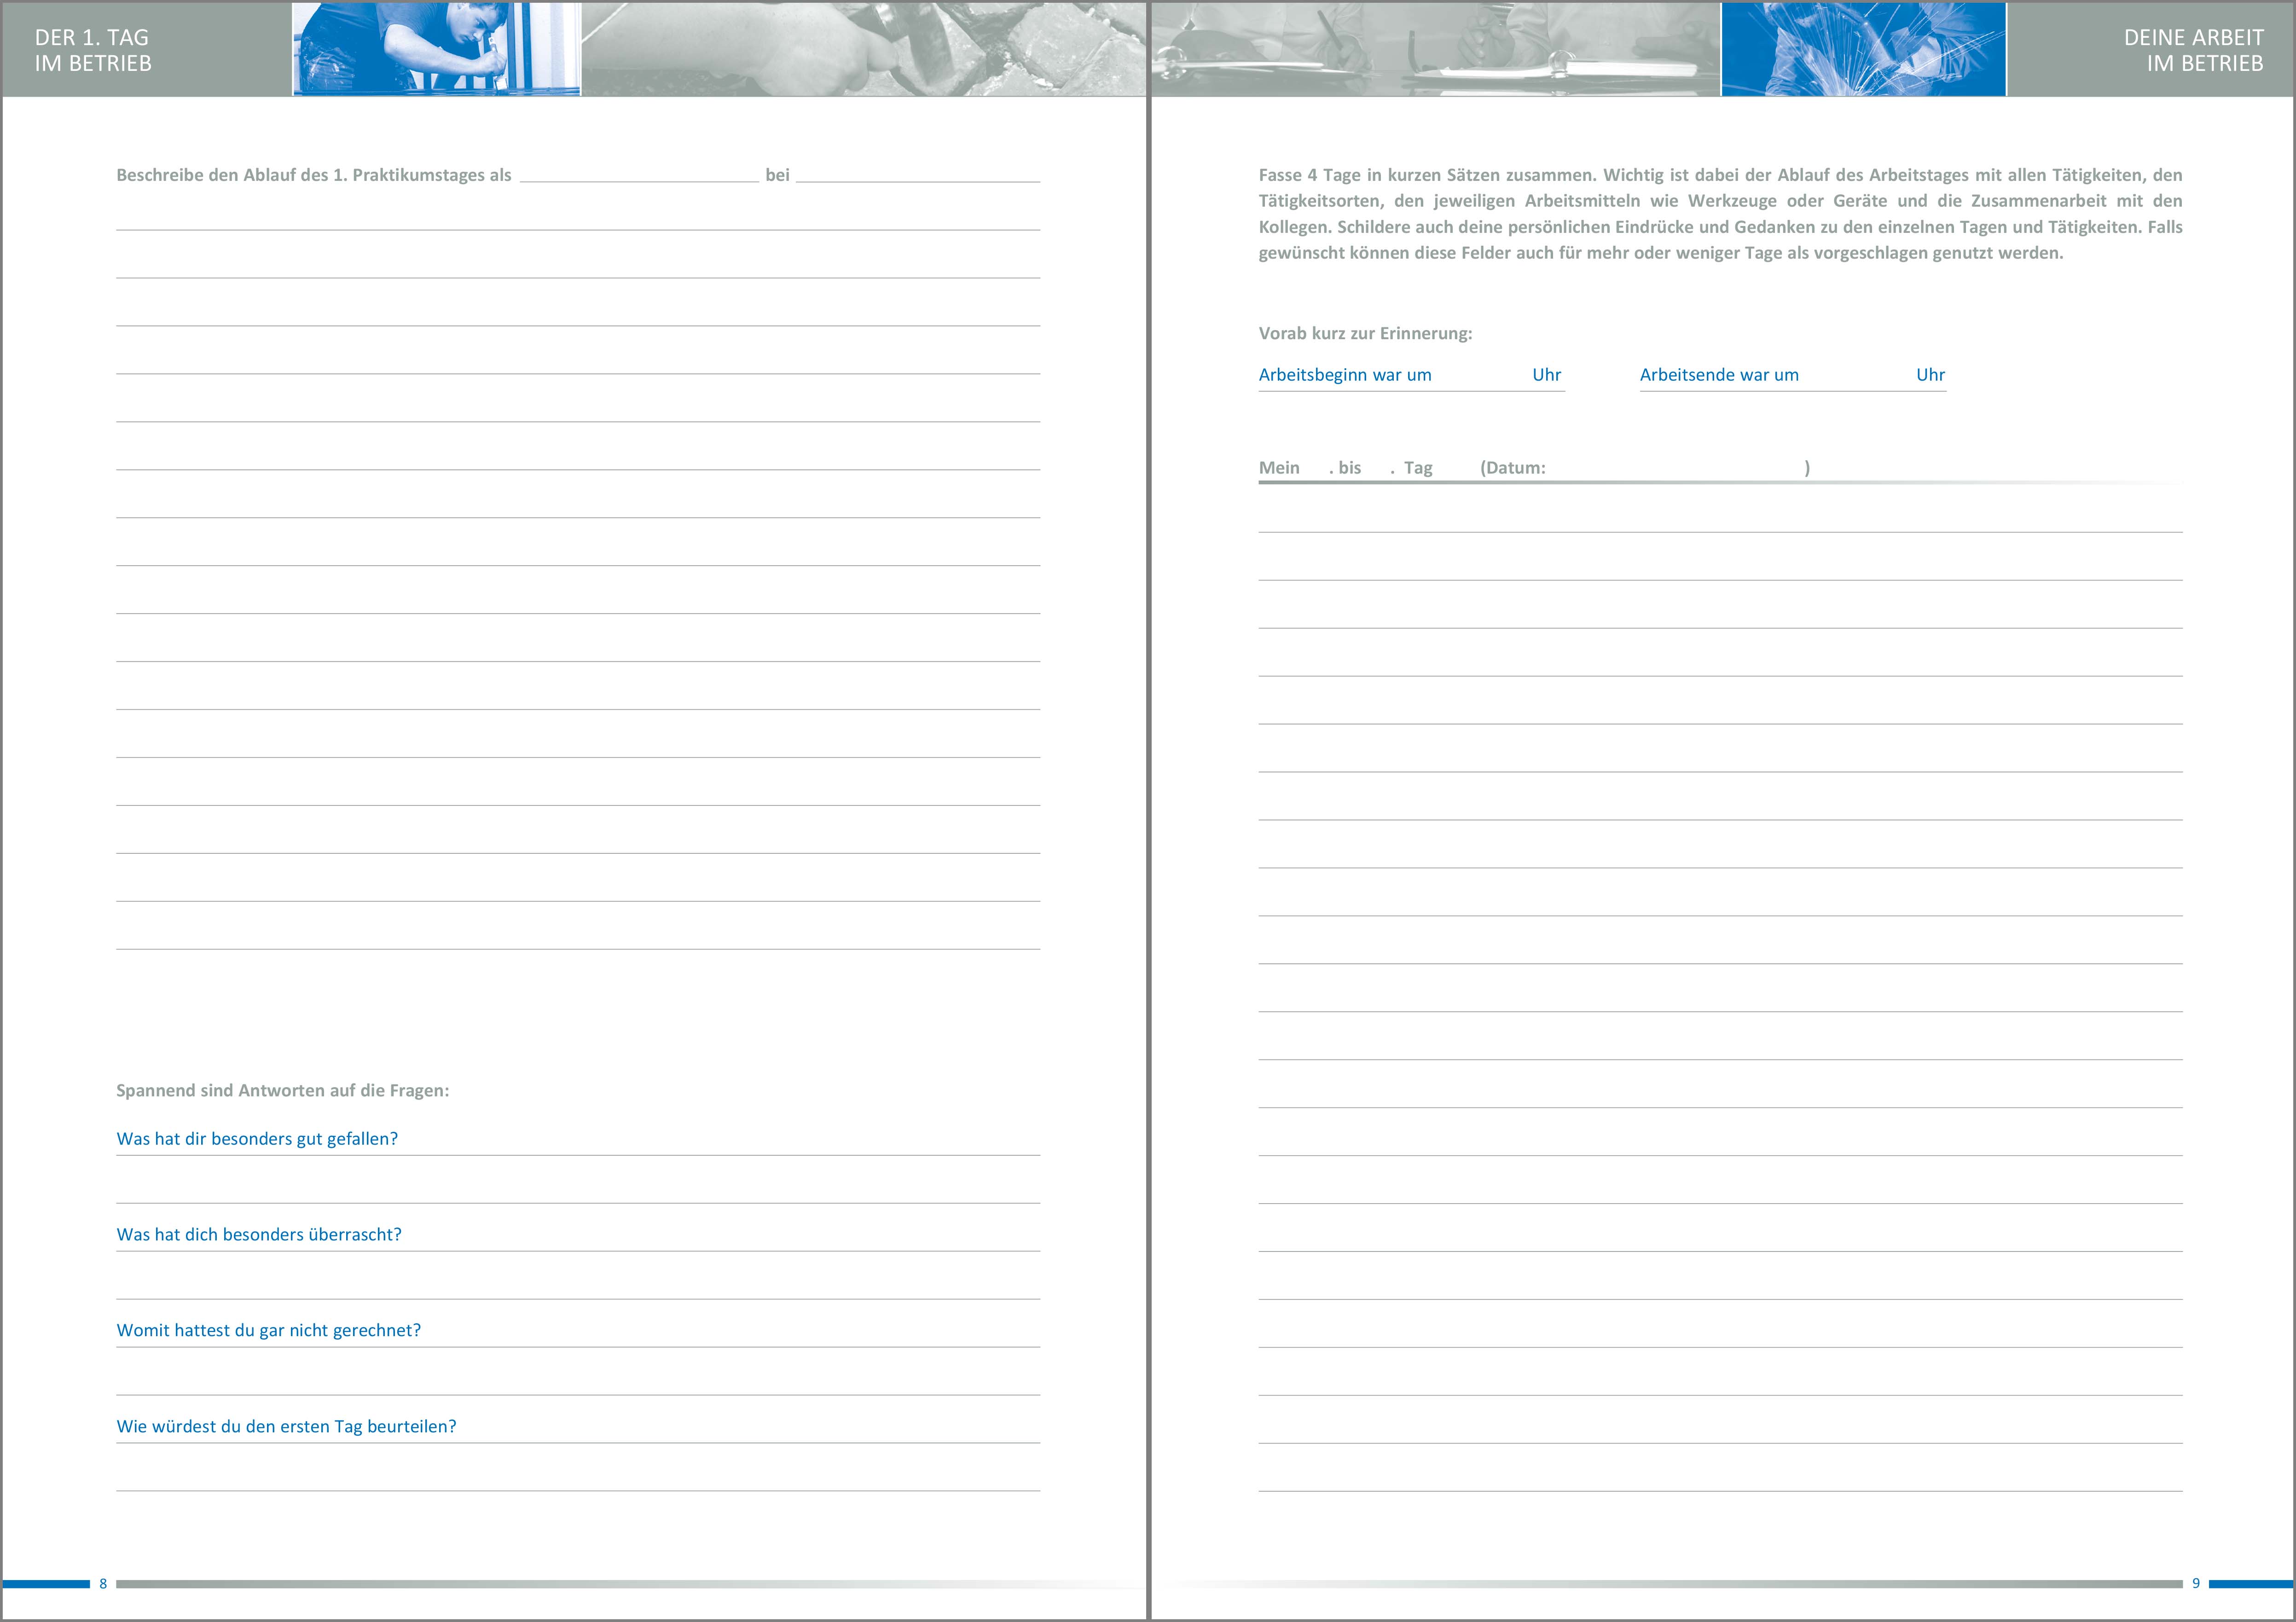Screen dimensions: 2296x1622
Task: Click the 'Arbeitsende war um' time field
Action: (x=1856, y=375)
